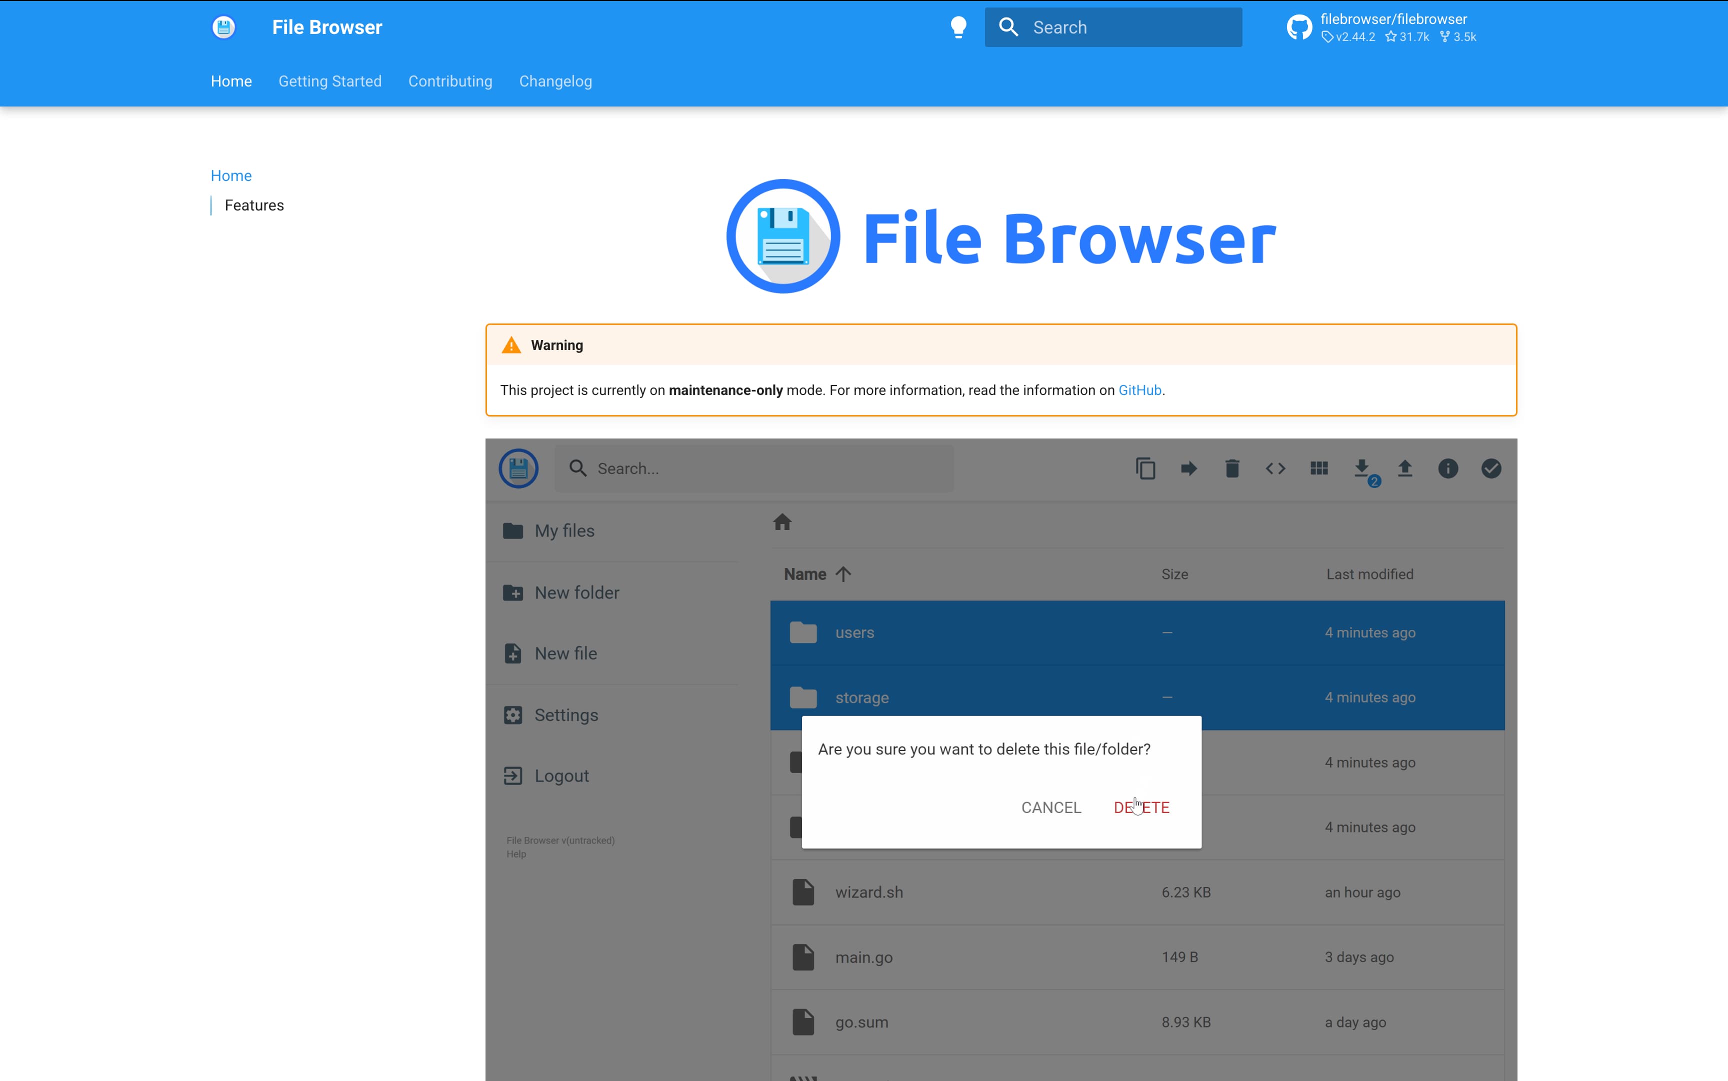Toggle the grid view layout icon
Screen dimensions: 1728x1081
pos(1318,468)
